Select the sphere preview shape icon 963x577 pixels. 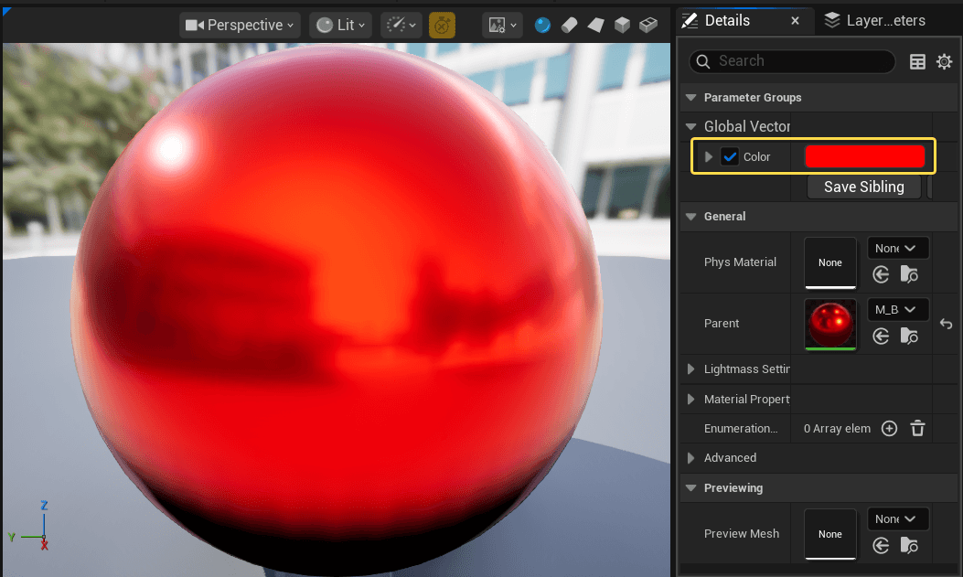click(543, 25)
